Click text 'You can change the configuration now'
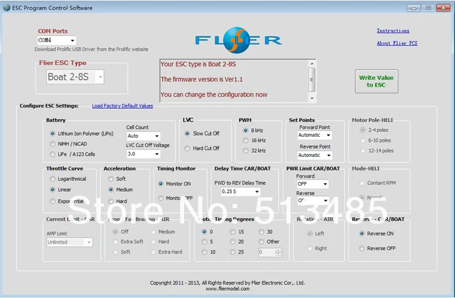 214,95
